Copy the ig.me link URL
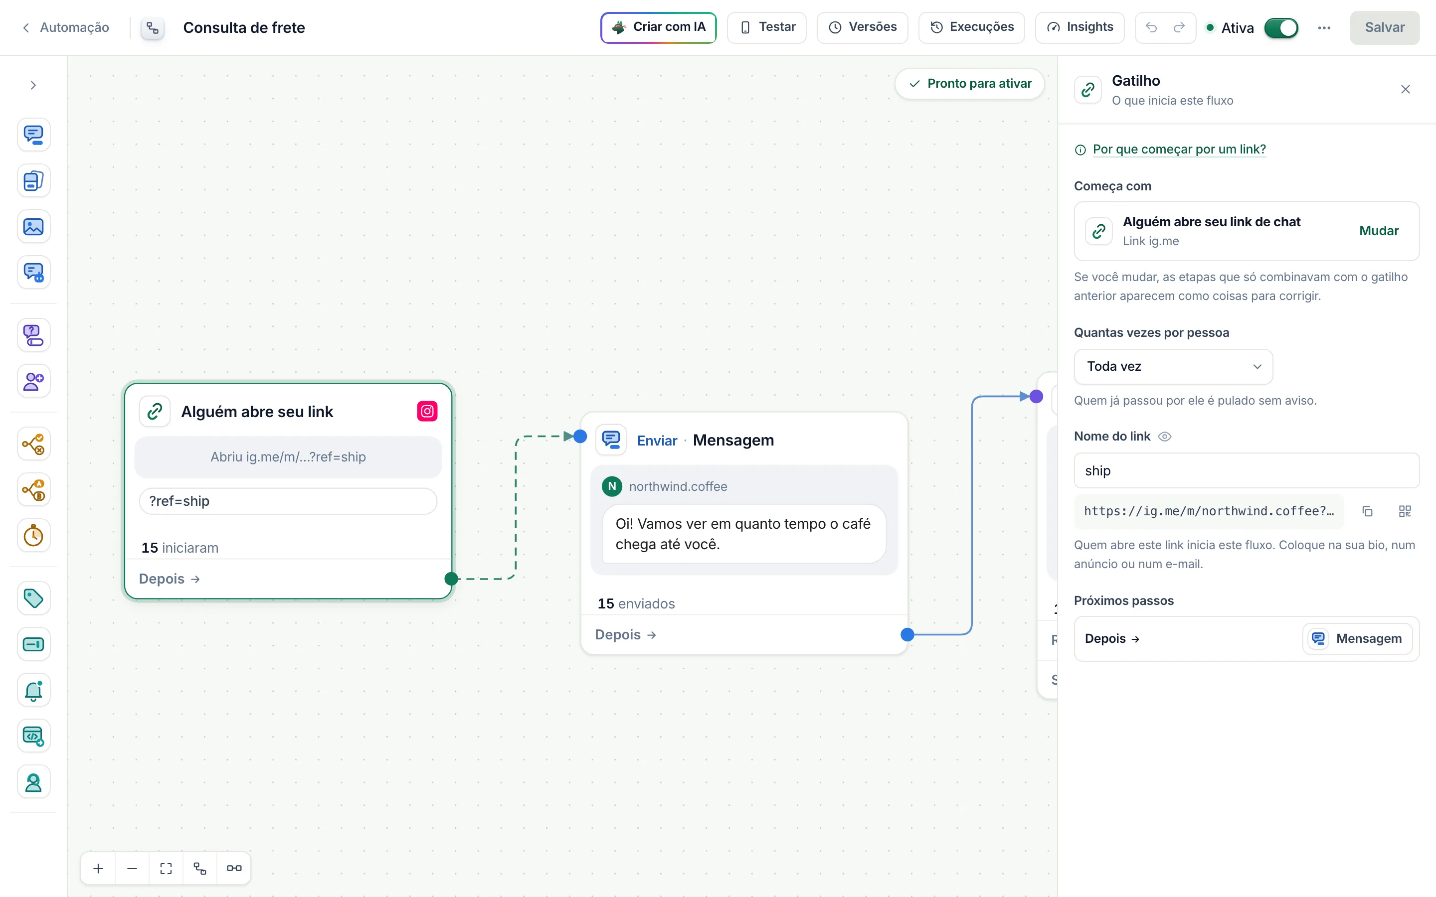 (x=1367, y=511)
